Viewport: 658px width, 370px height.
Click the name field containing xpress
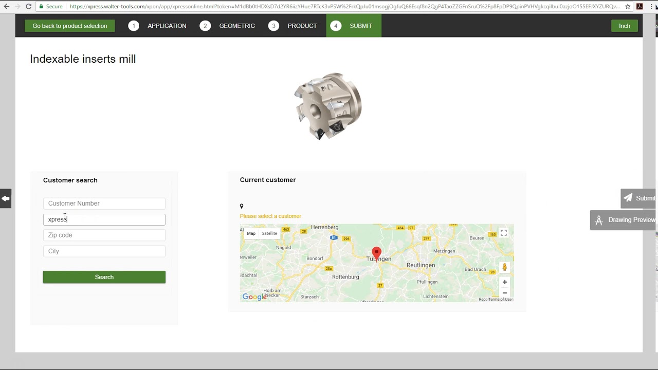[x=104, y=219]
